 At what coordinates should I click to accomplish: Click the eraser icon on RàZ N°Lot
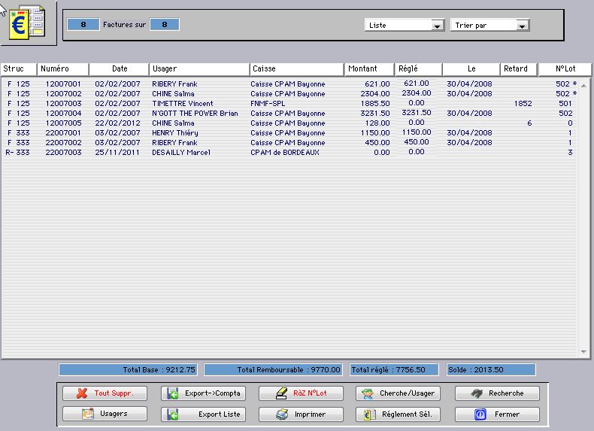tap(281, 393)
